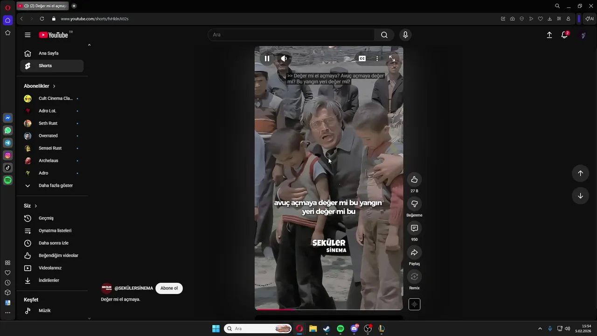Screen dimensions: 597x336
Task: Subscribe with the Abone ol button
Action: click(169, 288)
